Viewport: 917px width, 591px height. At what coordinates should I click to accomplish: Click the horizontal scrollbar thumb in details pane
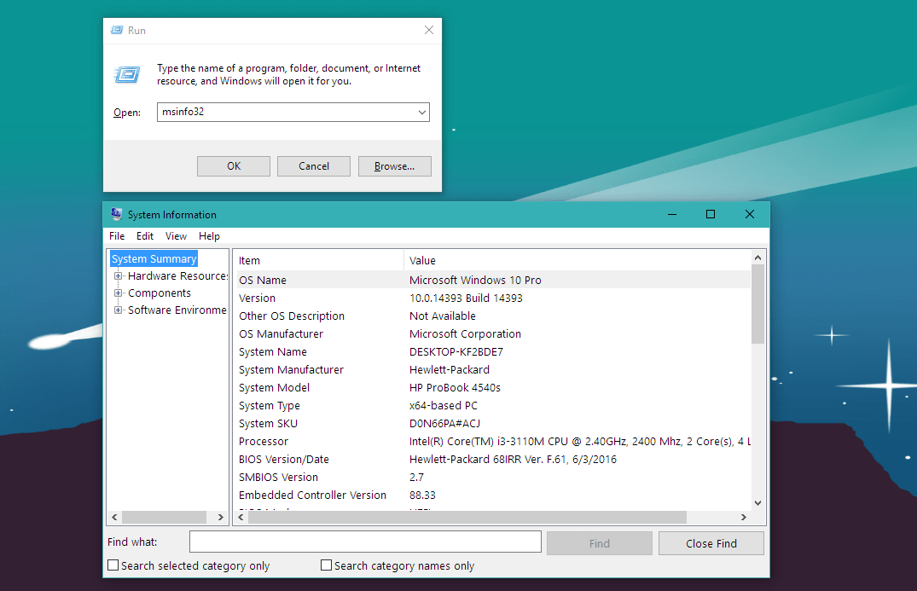pos(467,518)
